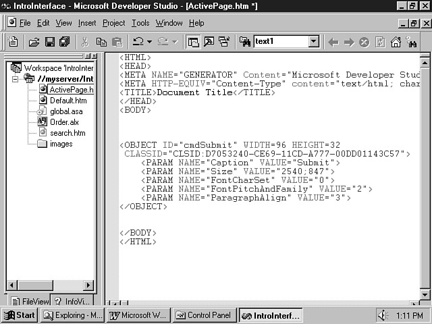The width and height of the screenshot is (432, 324).
Task: Click the Home icon on toolbar
Action: pos(396,42)
